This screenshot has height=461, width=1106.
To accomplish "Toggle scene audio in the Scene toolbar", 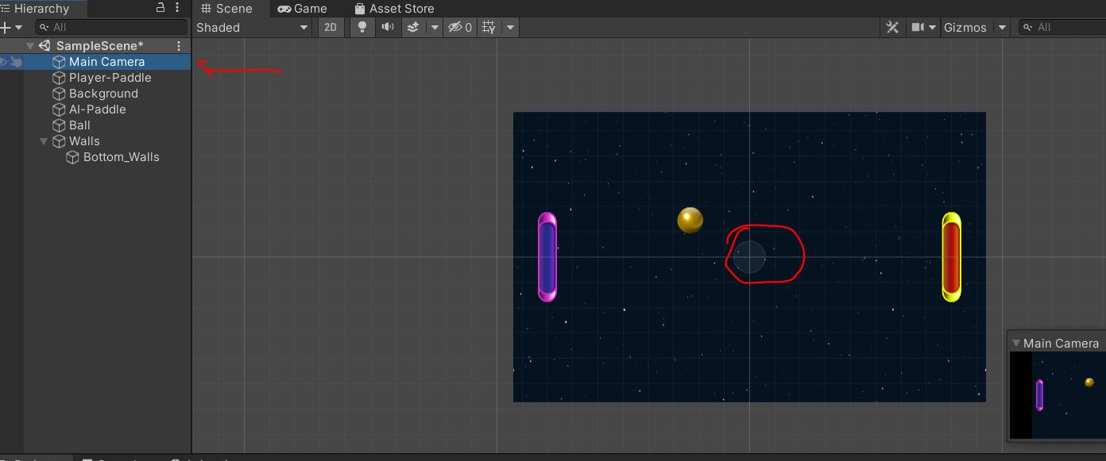I will coord(388,27).
